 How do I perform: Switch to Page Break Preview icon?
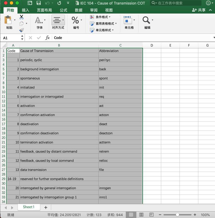[151, 215]
